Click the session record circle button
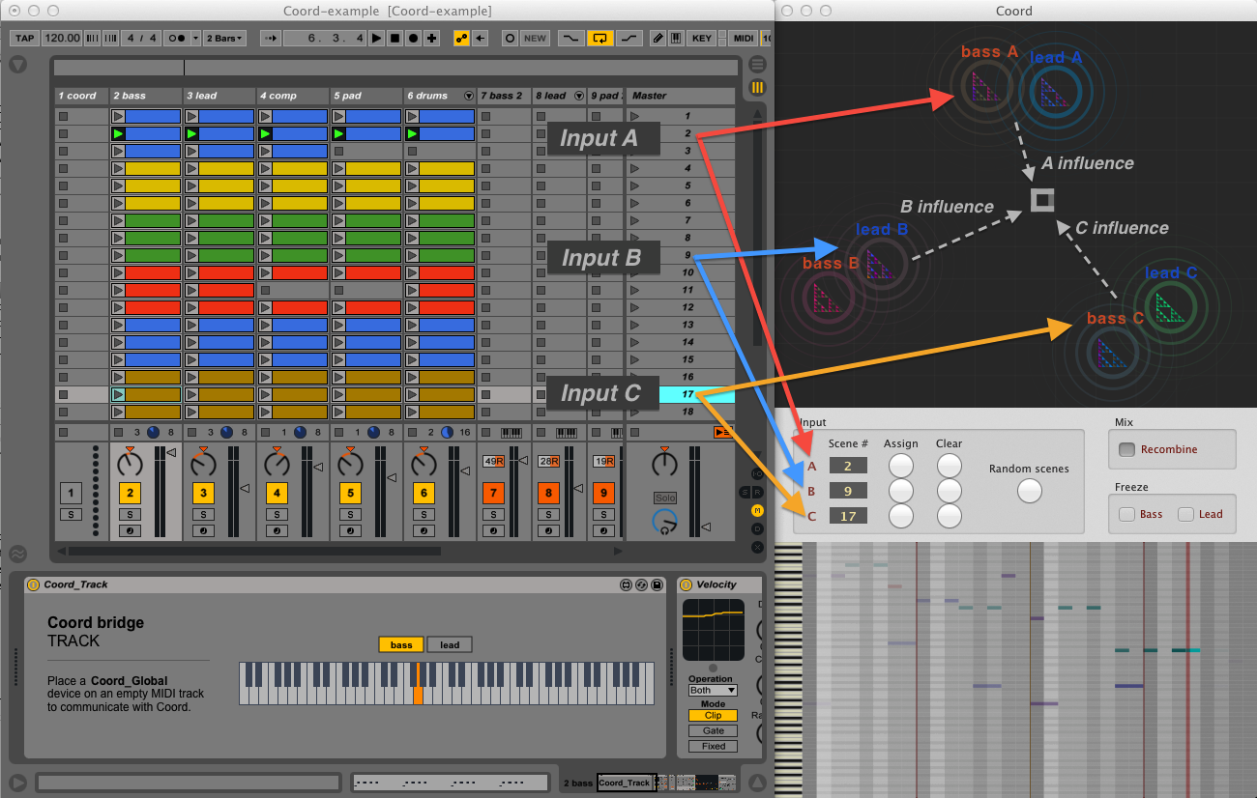The height and width of the screenshot is (798, 1257). pyautogui.click(x=510, y=38)
